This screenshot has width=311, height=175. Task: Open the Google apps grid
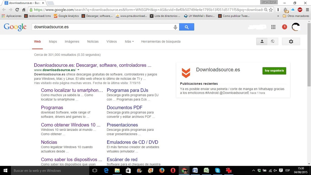point(273,27)
